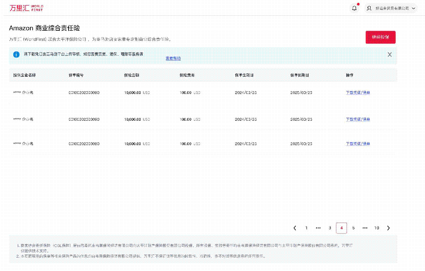Screen dimensions: 425x271
Task: Open the 查看帮助 link
Action: 173,58
